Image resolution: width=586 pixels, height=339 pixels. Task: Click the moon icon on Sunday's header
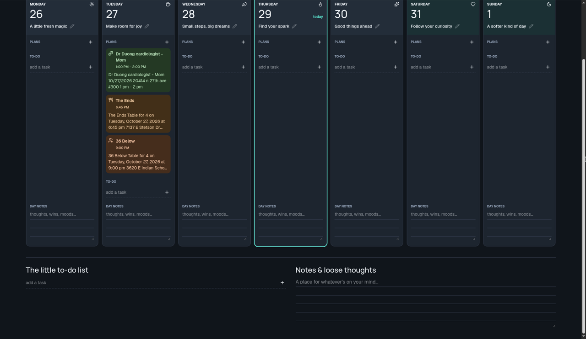pos(549,5)
